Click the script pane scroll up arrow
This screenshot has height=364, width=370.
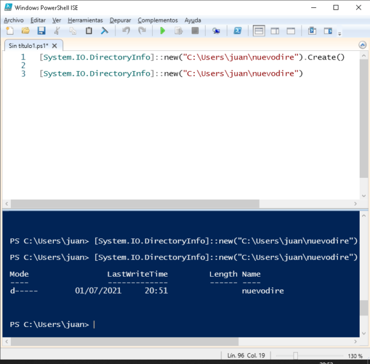point(363,56)
